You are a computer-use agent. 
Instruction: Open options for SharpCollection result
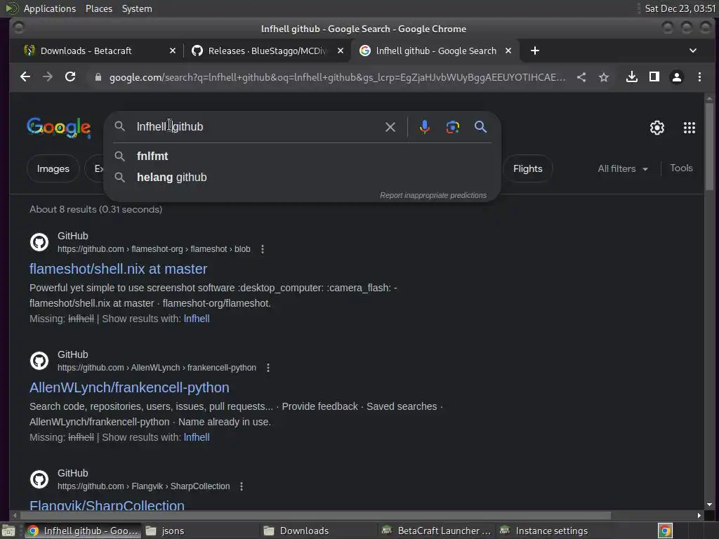coord(242,486)
